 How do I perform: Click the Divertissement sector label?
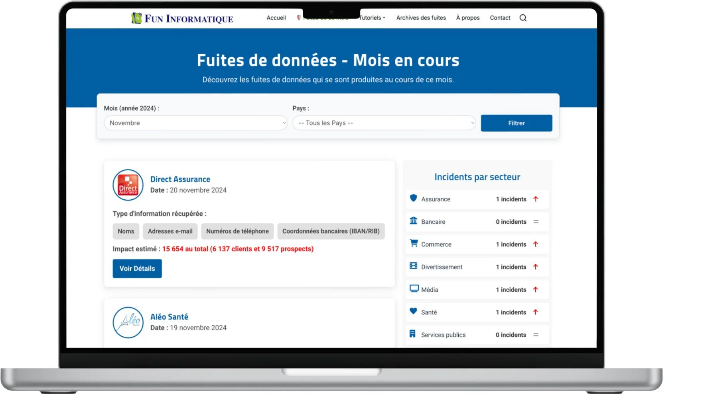[x=442, y=267]
